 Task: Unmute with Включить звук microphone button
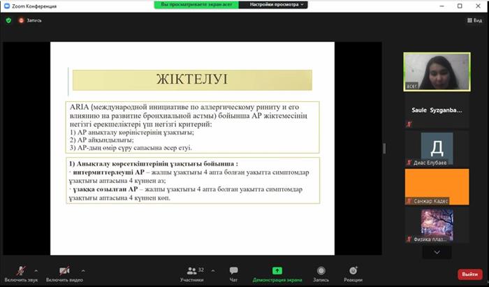tap(21, 274)
